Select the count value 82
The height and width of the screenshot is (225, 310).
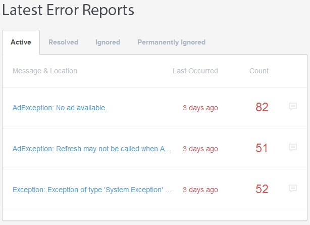262,107
